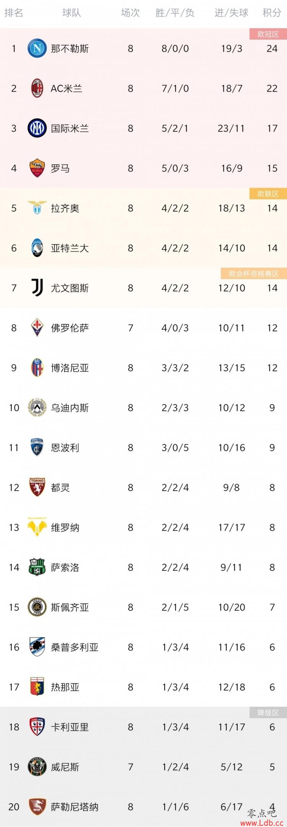Open the 那不勒斯 team name link
This screenshot has height=827, width=287.
(70, 49)
